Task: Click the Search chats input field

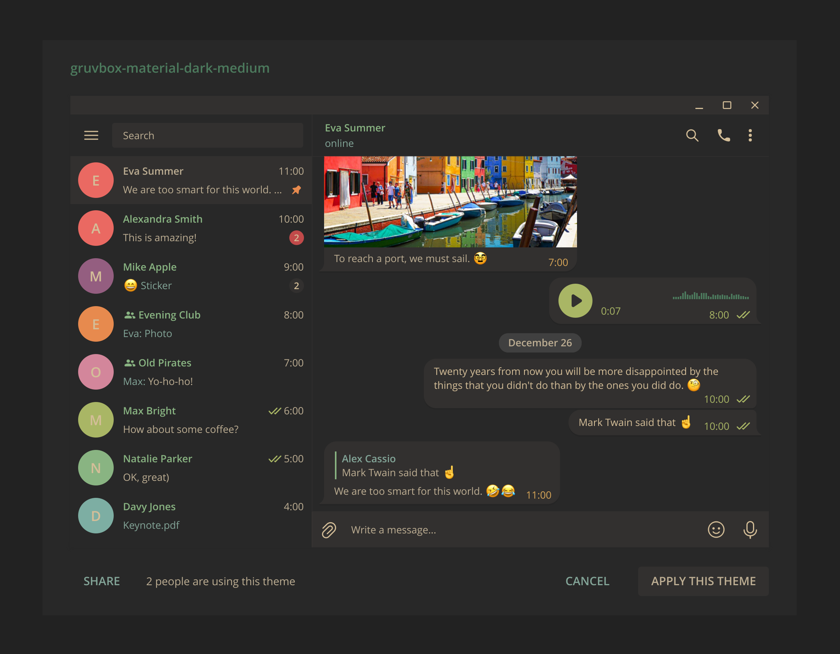Action: 207,135
